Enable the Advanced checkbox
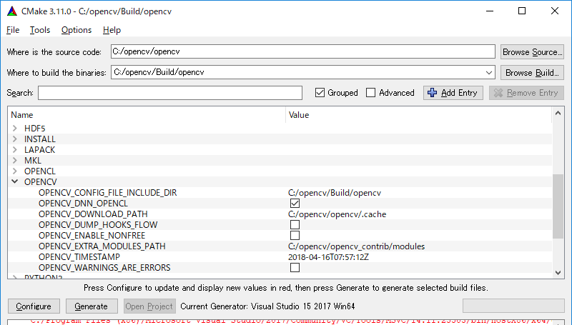This screenshot has height=325, width=572. (x=370, y=93)
